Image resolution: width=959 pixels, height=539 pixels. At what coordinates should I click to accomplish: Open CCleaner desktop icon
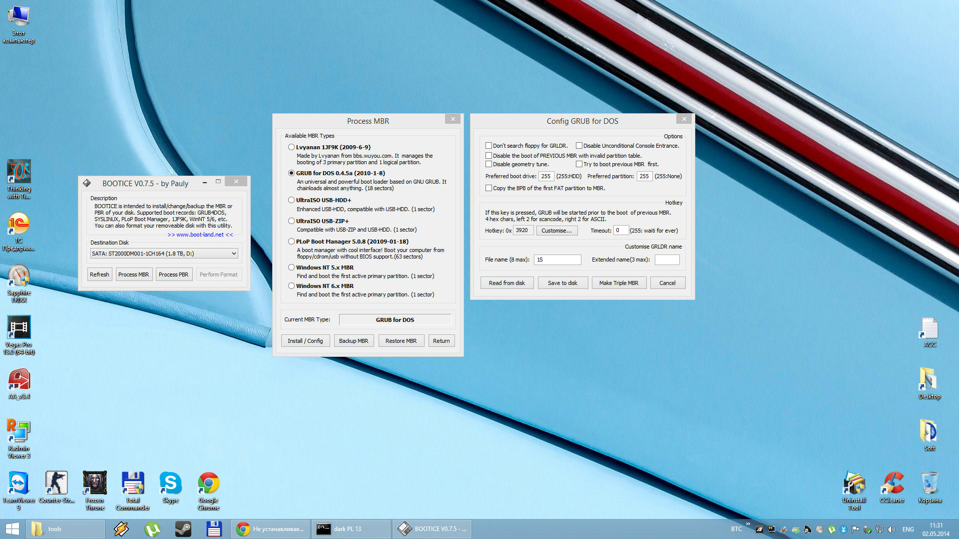(892, 488)
